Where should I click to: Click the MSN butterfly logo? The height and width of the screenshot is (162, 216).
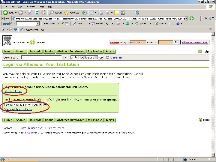[x=7, y=24]
